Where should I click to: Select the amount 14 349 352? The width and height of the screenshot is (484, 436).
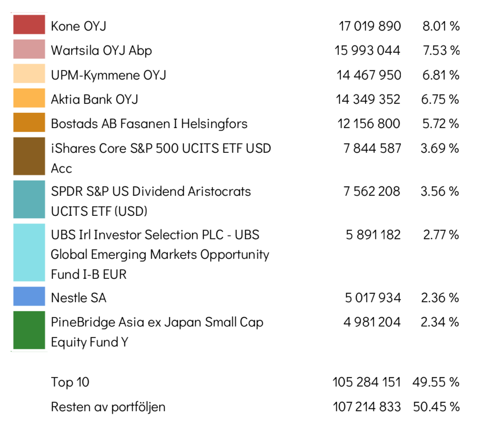(368, 100)
